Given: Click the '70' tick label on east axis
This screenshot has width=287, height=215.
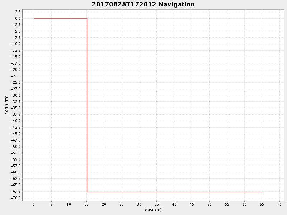Looking at the screenshot, I should [279, 204].
